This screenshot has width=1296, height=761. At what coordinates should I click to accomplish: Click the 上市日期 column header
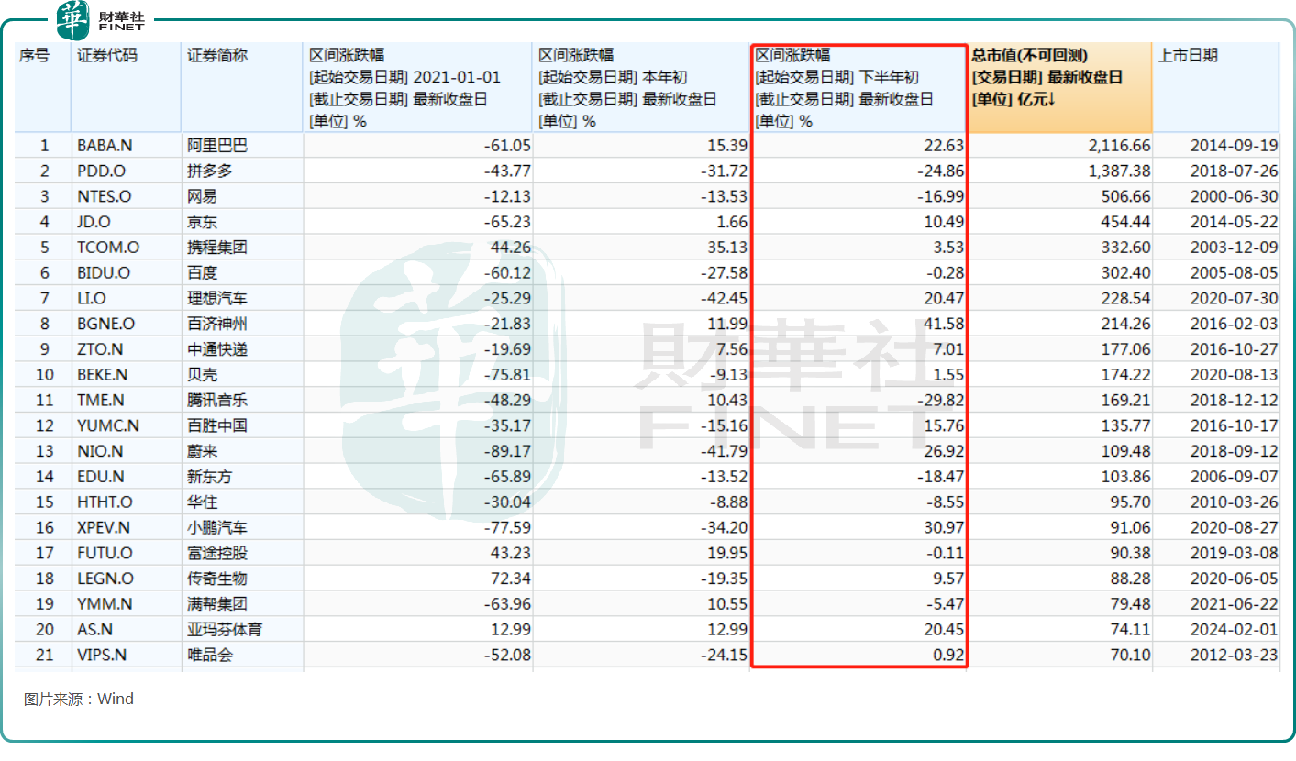[1215, 88]
